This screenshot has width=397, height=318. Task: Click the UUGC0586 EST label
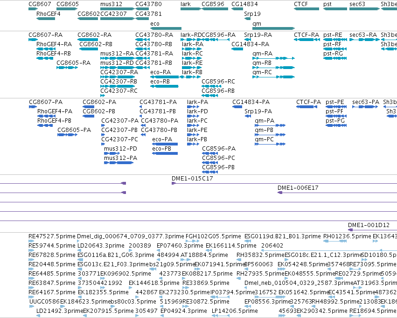44,302
